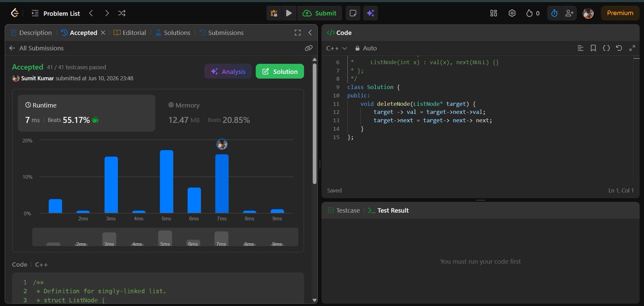Click the green Solution button
Viewport: 644px width, 306px height.
pos(280,71)
